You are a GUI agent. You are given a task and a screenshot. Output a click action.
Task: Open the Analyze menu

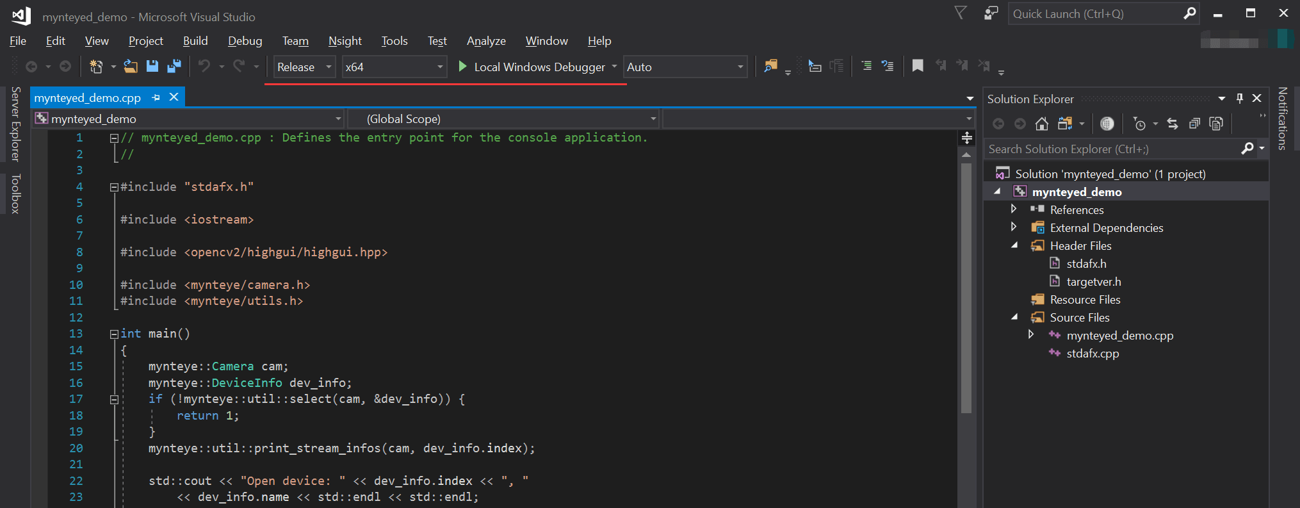pos(486,40)
